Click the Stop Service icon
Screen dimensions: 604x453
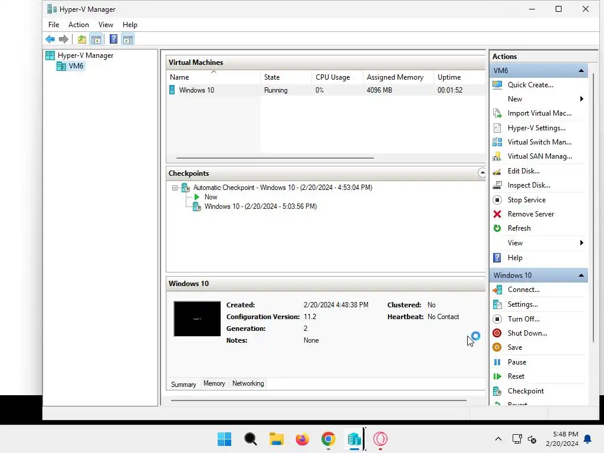[497, 200]
